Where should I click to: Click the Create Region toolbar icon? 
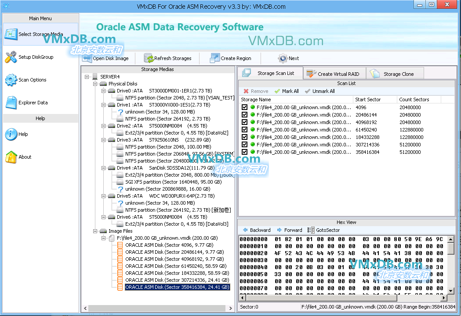214,58
